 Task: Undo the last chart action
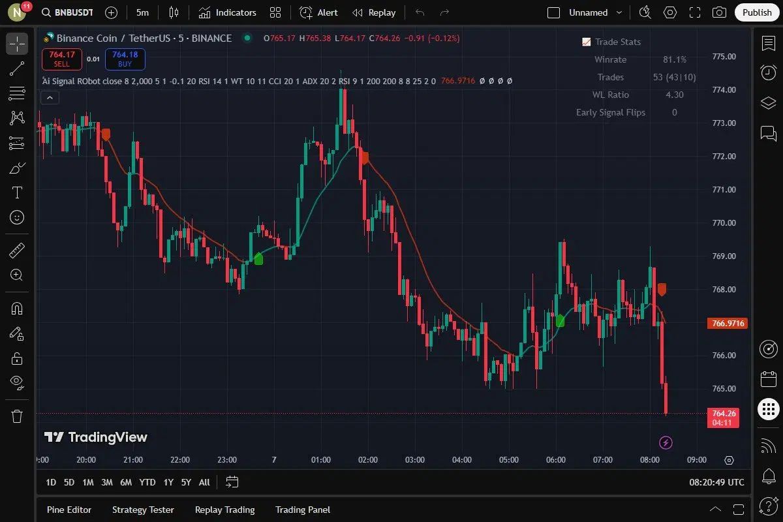click(x=420, y=12)
